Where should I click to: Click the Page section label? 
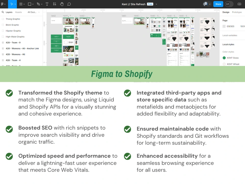pos(225,20)
